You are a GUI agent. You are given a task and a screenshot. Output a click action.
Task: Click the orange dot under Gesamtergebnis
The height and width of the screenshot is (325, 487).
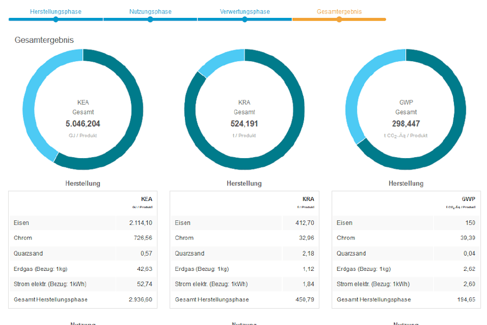[339, 19]
